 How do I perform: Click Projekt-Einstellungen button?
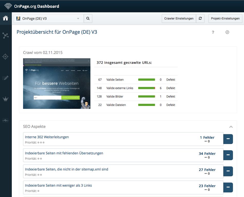click(x=225, y=19)
